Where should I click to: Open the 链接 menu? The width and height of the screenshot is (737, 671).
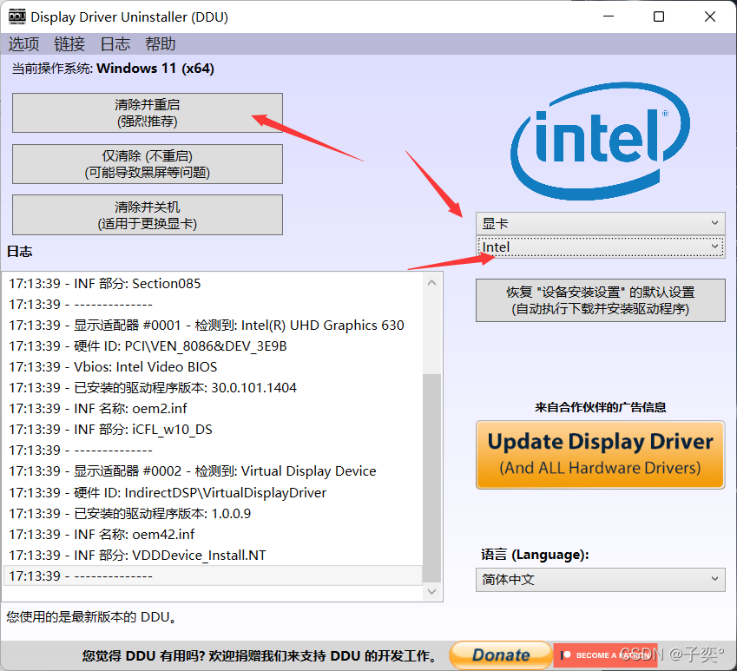(69, 44)
